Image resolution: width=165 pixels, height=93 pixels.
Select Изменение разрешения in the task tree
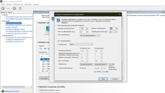(14, 23)
